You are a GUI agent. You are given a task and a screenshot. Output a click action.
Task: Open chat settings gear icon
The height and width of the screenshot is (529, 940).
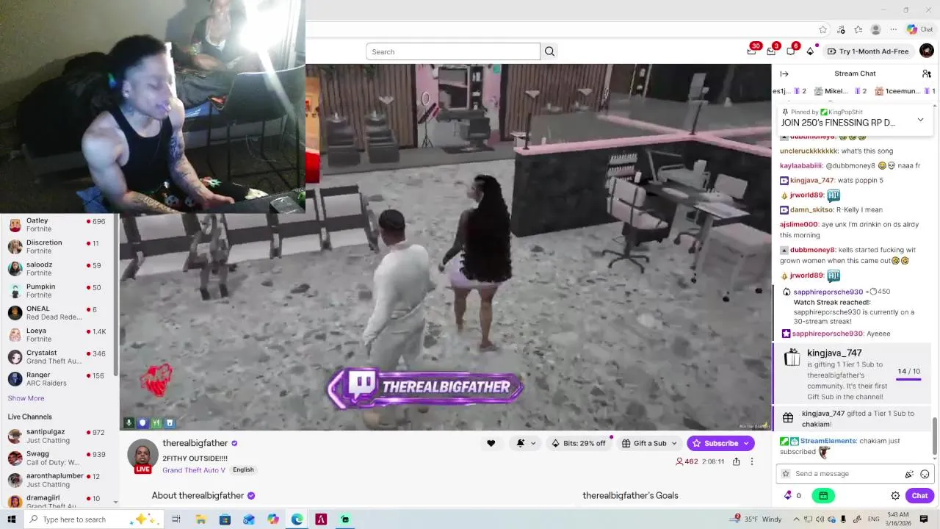click(895, 495)
